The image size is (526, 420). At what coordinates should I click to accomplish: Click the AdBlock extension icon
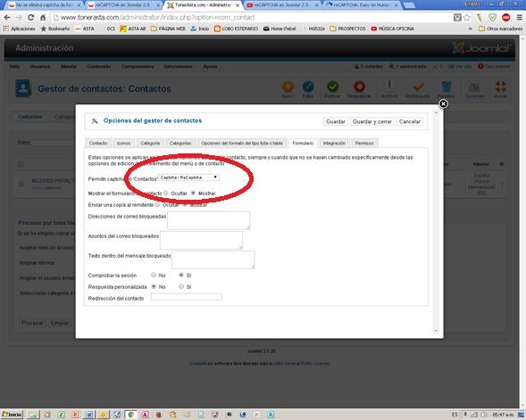(x=505, y=18)
